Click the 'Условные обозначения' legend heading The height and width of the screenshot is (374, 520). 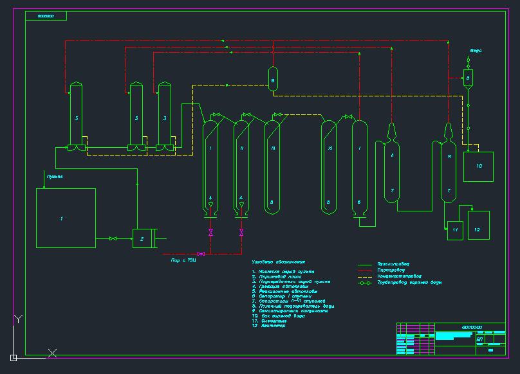coord(278,262)
